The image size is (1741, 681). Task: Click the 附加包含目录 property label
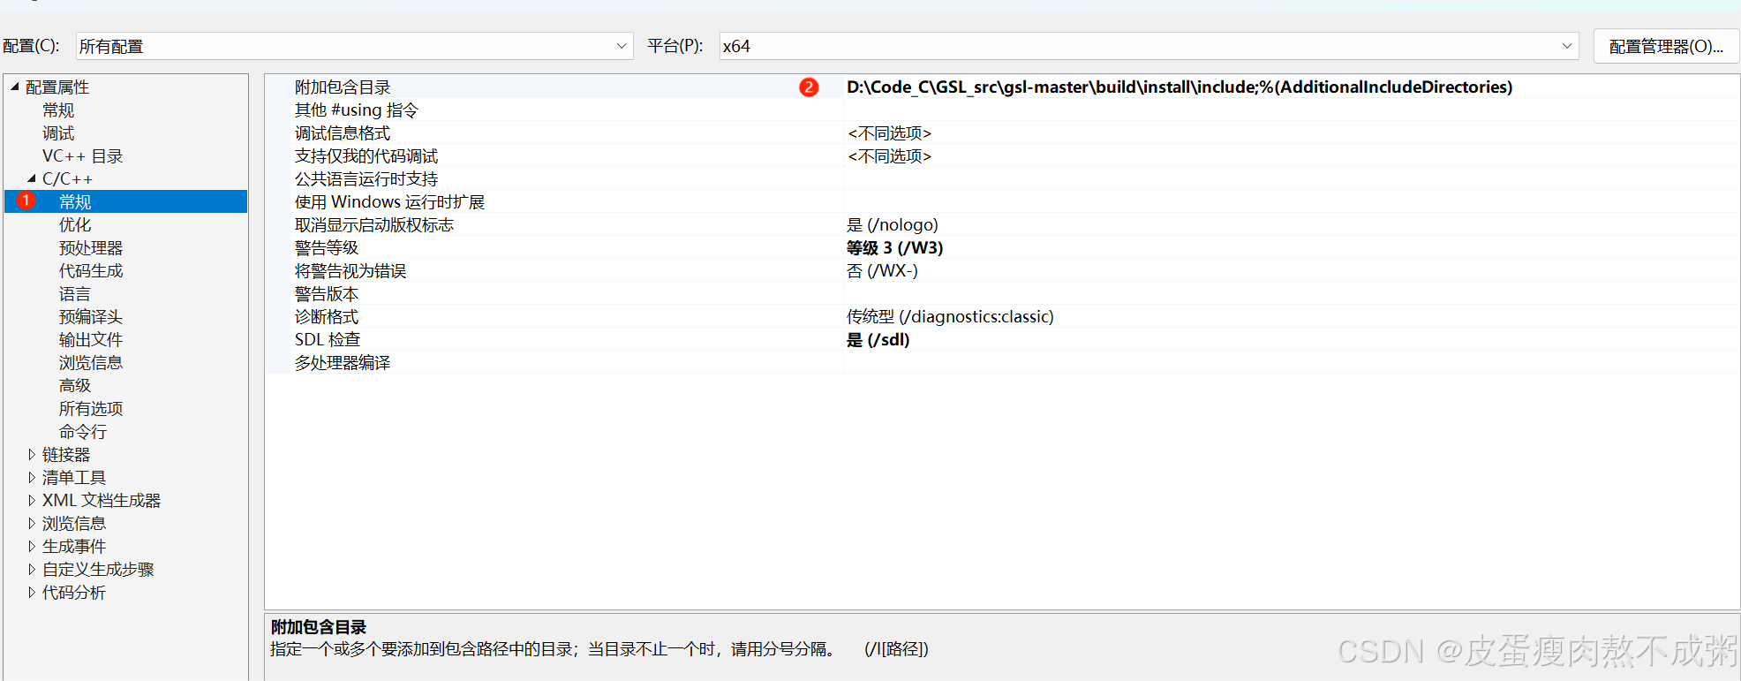point(343,87)
